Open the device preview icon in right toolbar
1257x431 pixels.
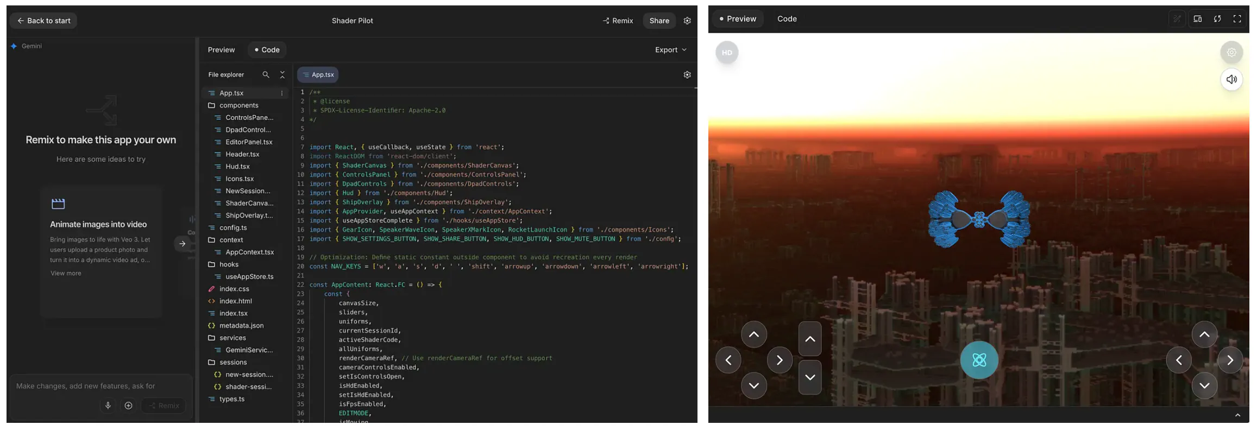click(1197, 19)
